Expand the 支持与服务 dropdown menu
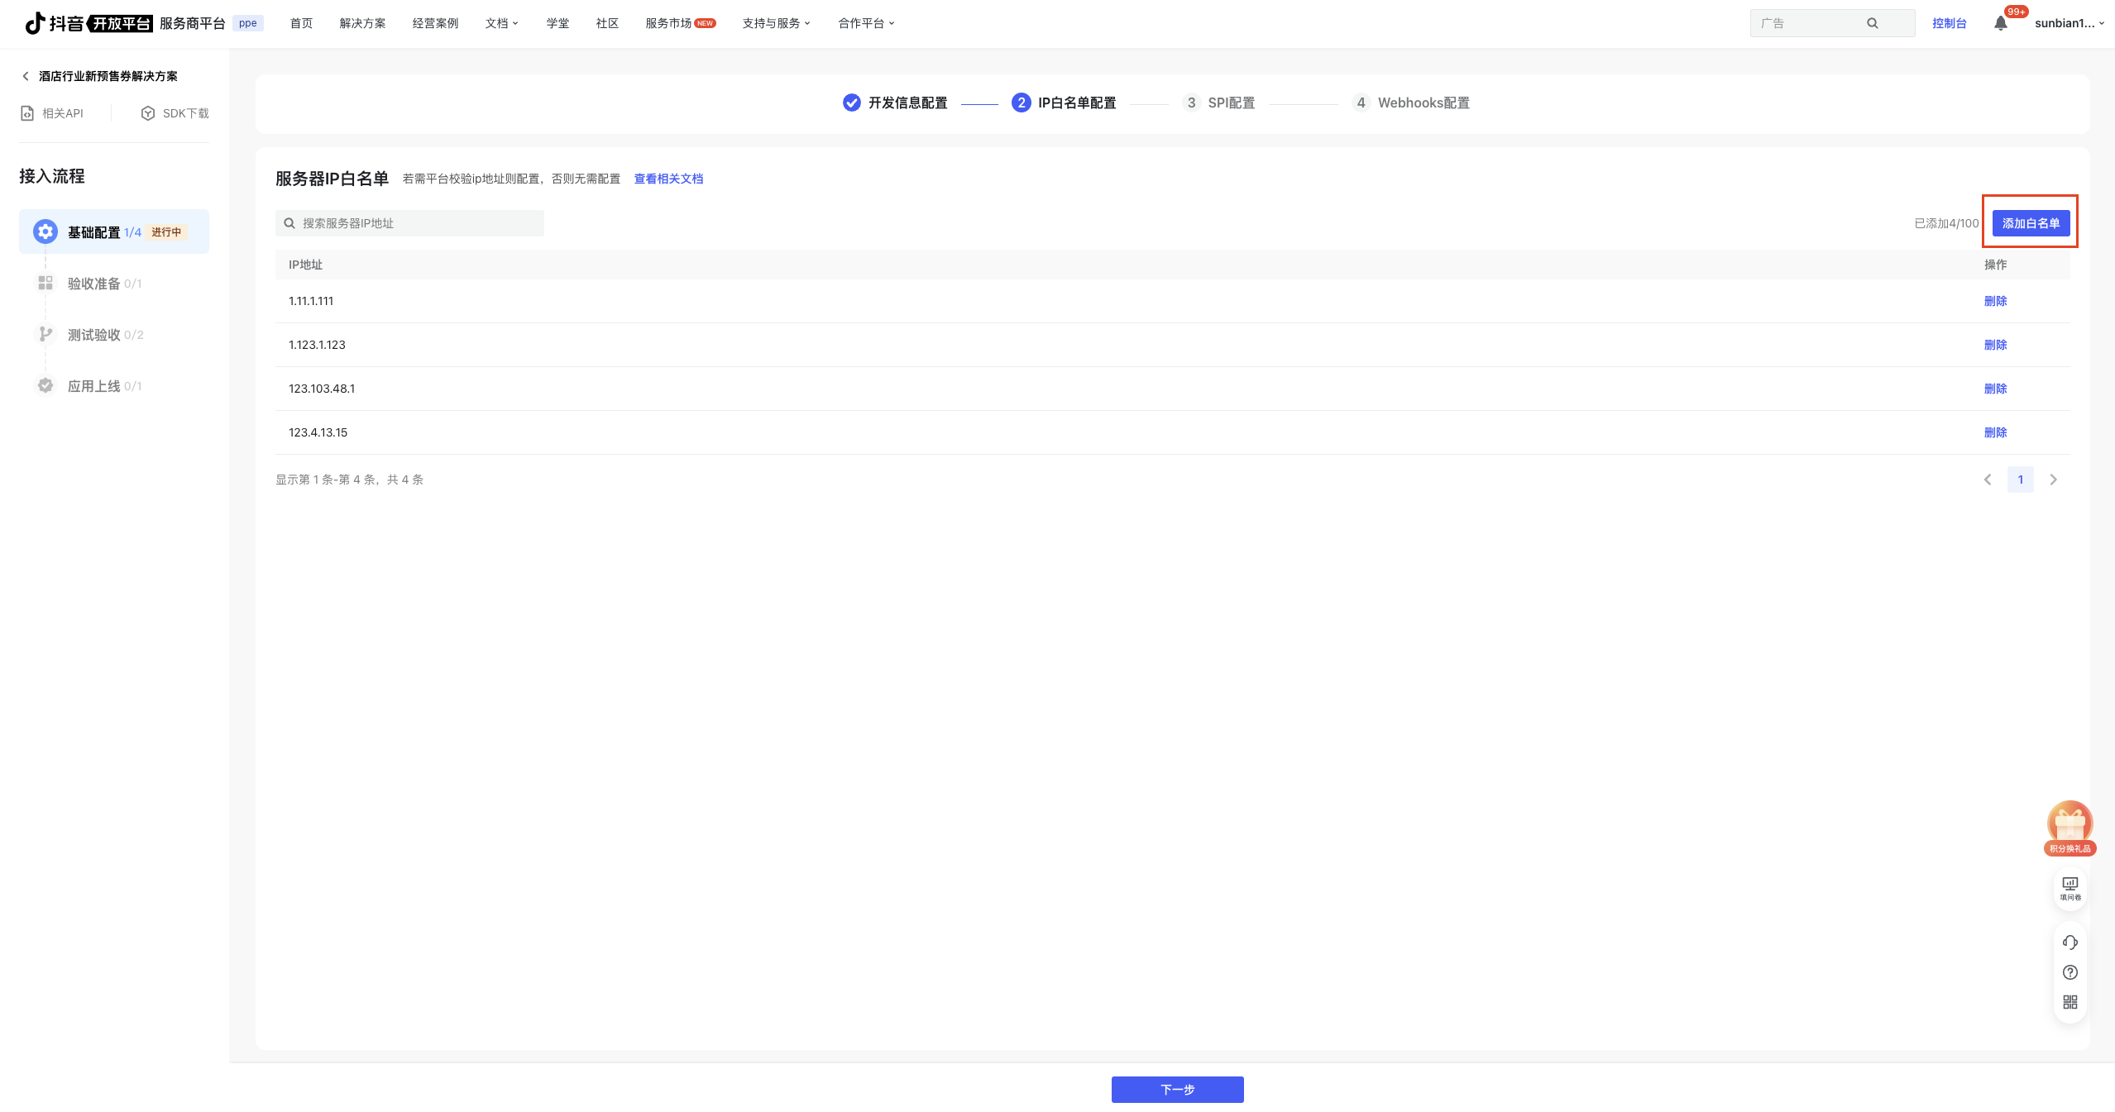This screenshot has width=2115, height=1112. click(x=776, y=23)
